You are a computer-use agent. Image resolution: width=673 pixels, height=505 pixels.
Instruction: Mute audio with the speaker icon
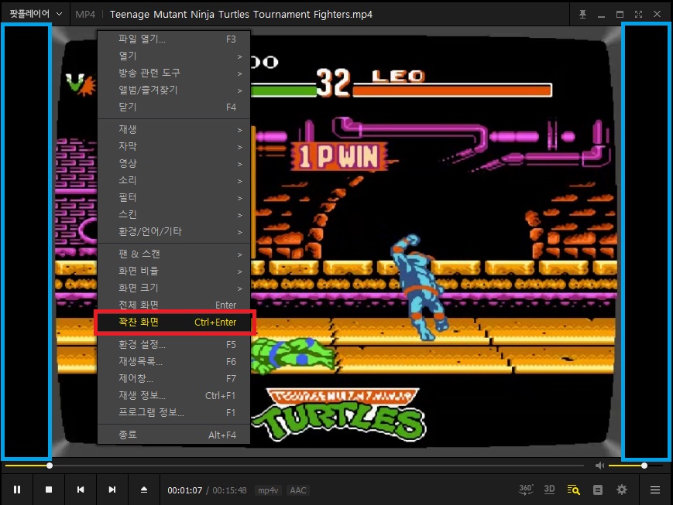[599, 466]
